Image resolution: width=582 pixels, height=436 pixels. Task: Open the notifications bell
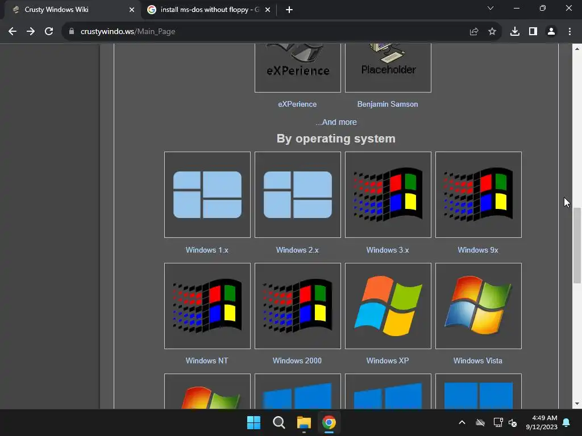(567, 422)
